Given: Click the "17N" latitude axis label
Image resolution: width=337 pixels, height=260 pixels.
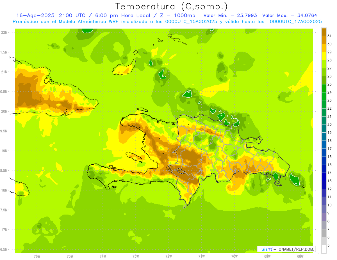Looking at the screenshot, I should [4, 230].
